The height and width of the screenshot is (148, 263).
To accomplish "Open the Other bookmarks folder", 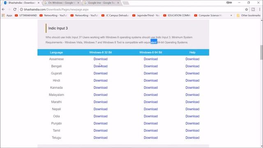I will pyautogui.click(x=249, y=15).
